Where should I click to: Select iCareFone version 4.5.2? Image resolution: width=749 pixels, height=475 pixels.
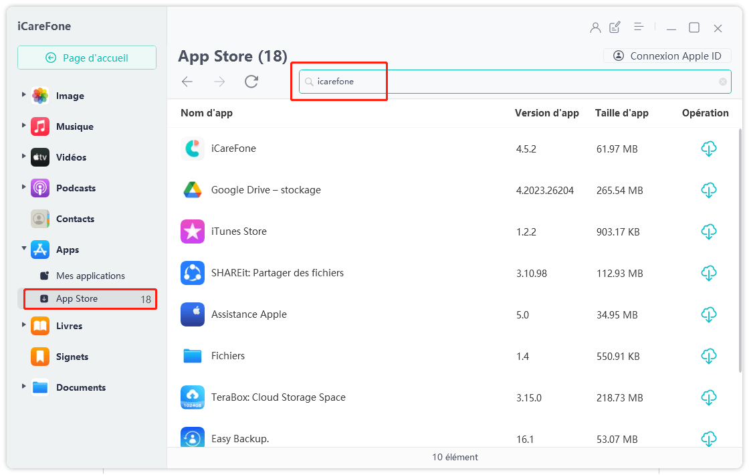[526, 149]
